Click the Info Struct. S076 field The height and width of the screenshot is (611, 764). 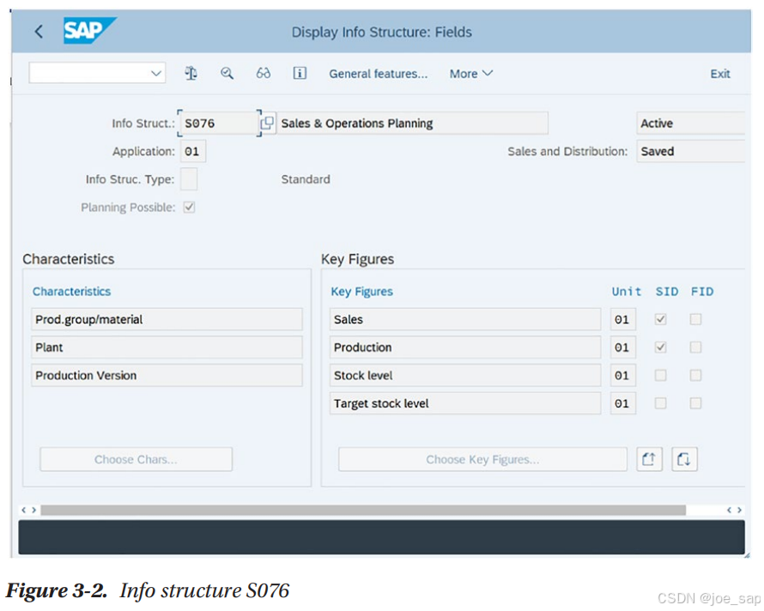click(x=219, y=124)
